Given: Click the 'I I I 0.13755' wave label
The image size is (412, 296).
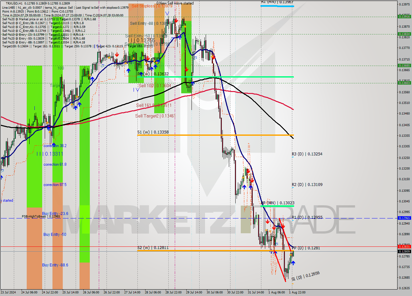Looking at the screenshot, I should (142, 40).
